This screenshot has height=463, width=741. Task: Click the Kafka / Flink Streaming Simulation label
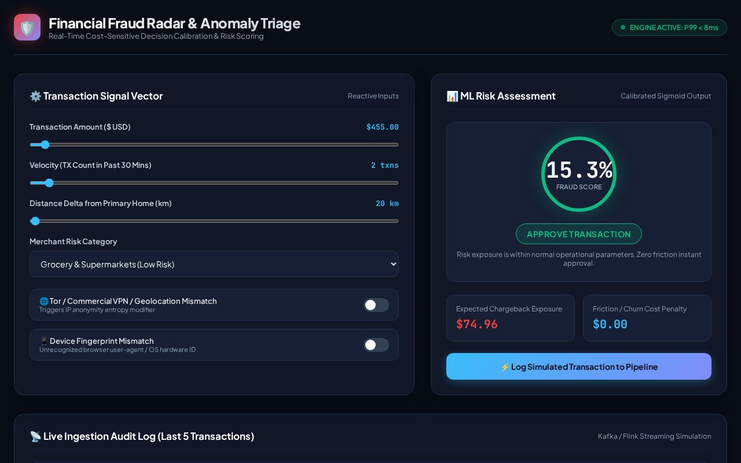click(655, 436)
